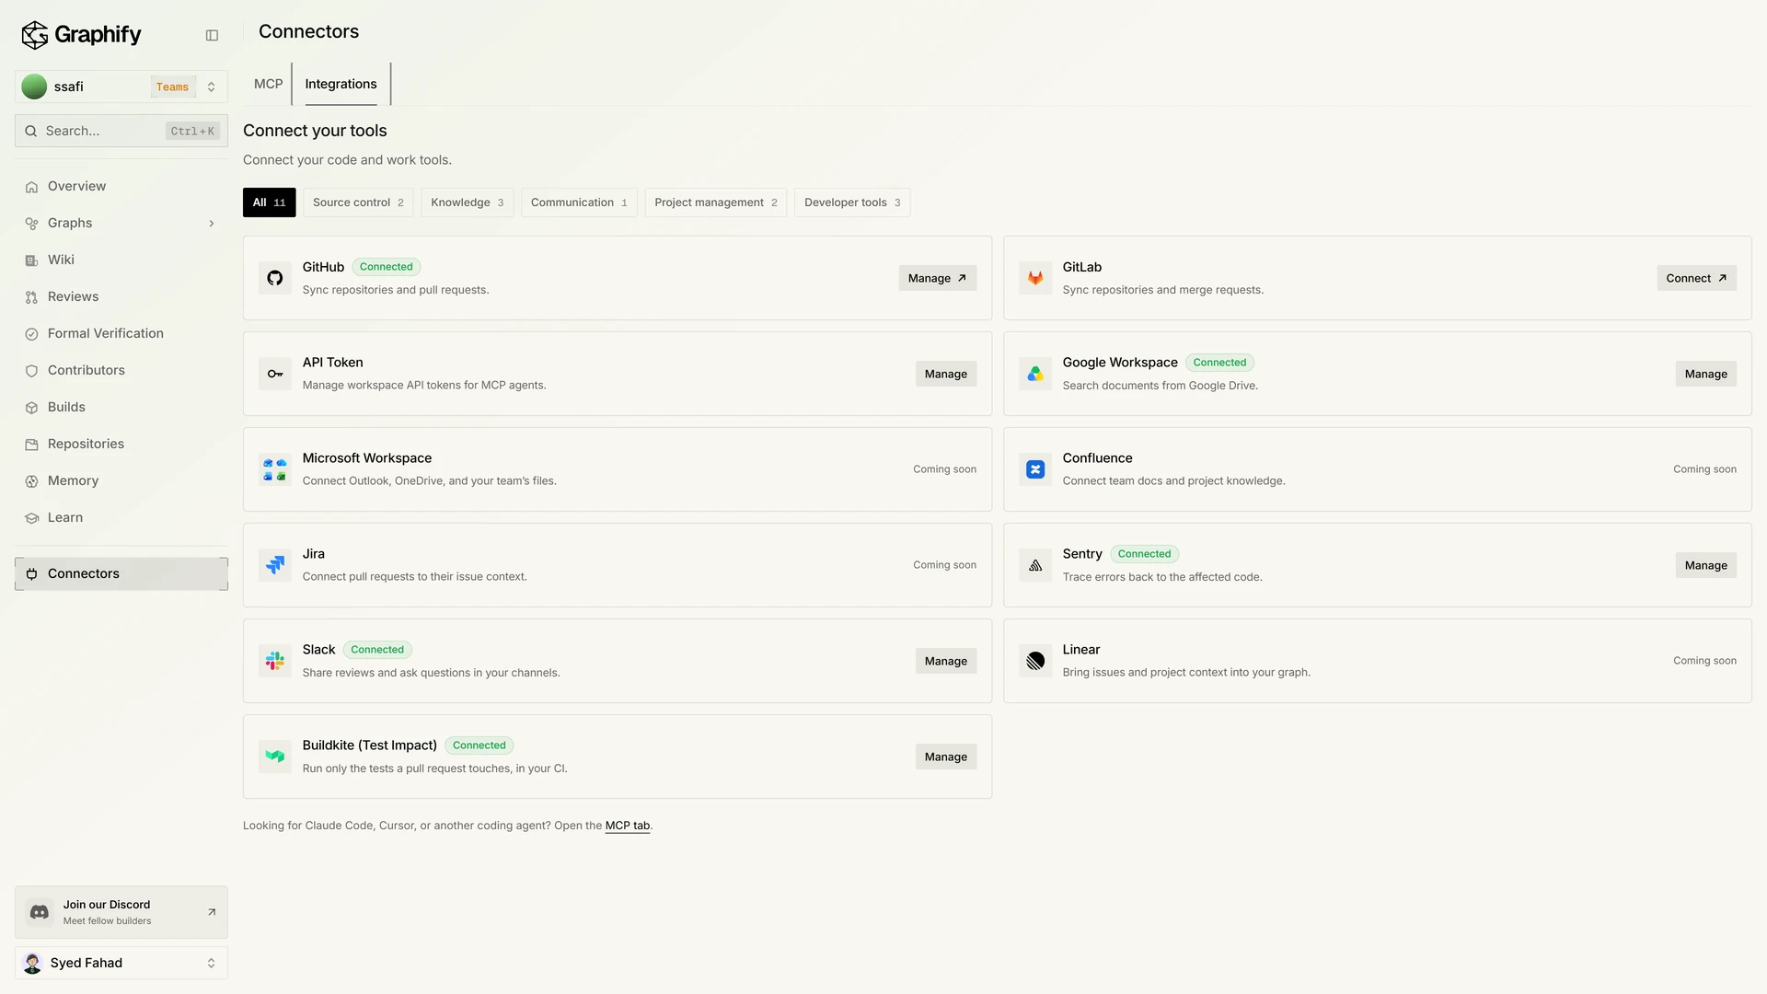Collapse the sidebar using the panel icon
1767x994 pixels.
(212, 35)
